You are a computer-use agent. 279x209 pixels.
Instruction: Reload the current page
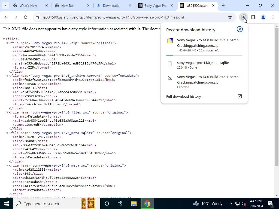pyautogui.click(x=26, y=17)
